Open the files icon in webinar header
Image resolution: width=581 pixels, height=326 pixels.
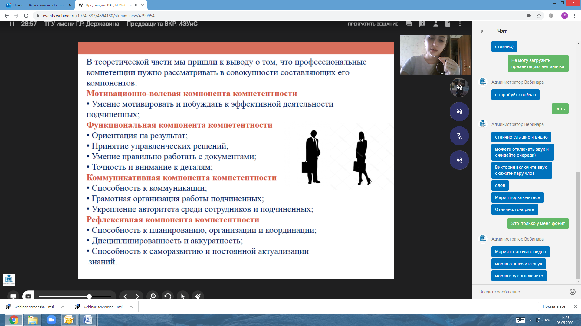(448, 24)
